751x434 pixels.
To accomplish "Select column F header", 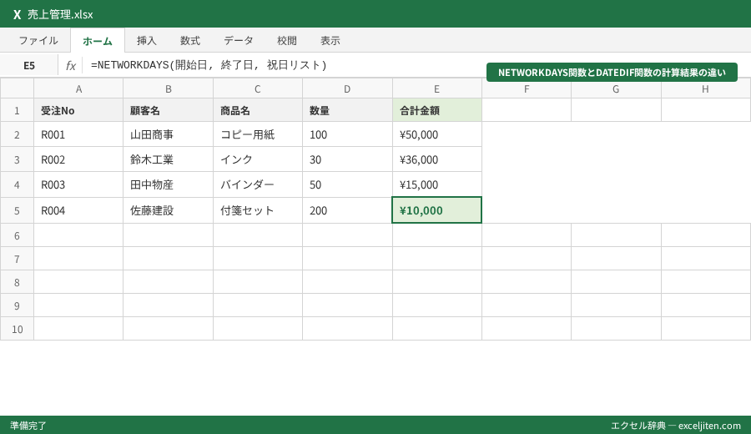I will pyautogui.click(x=527, y=88).
